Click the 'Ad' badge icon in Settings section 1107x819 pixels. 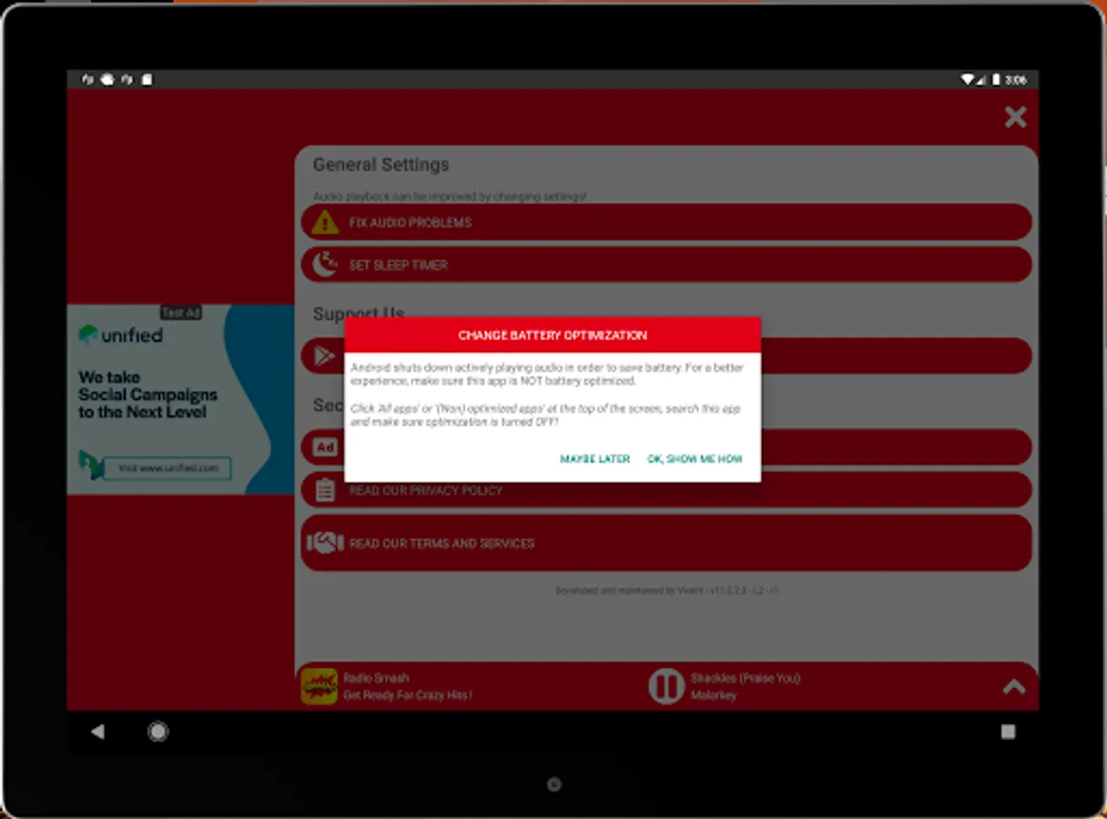[x=325, y=447]
